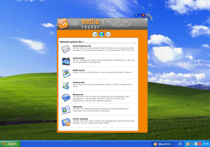This screenshot has height=147, width=210.
Task: Click the orange RSS logo in header
Action: pos(63,24)
